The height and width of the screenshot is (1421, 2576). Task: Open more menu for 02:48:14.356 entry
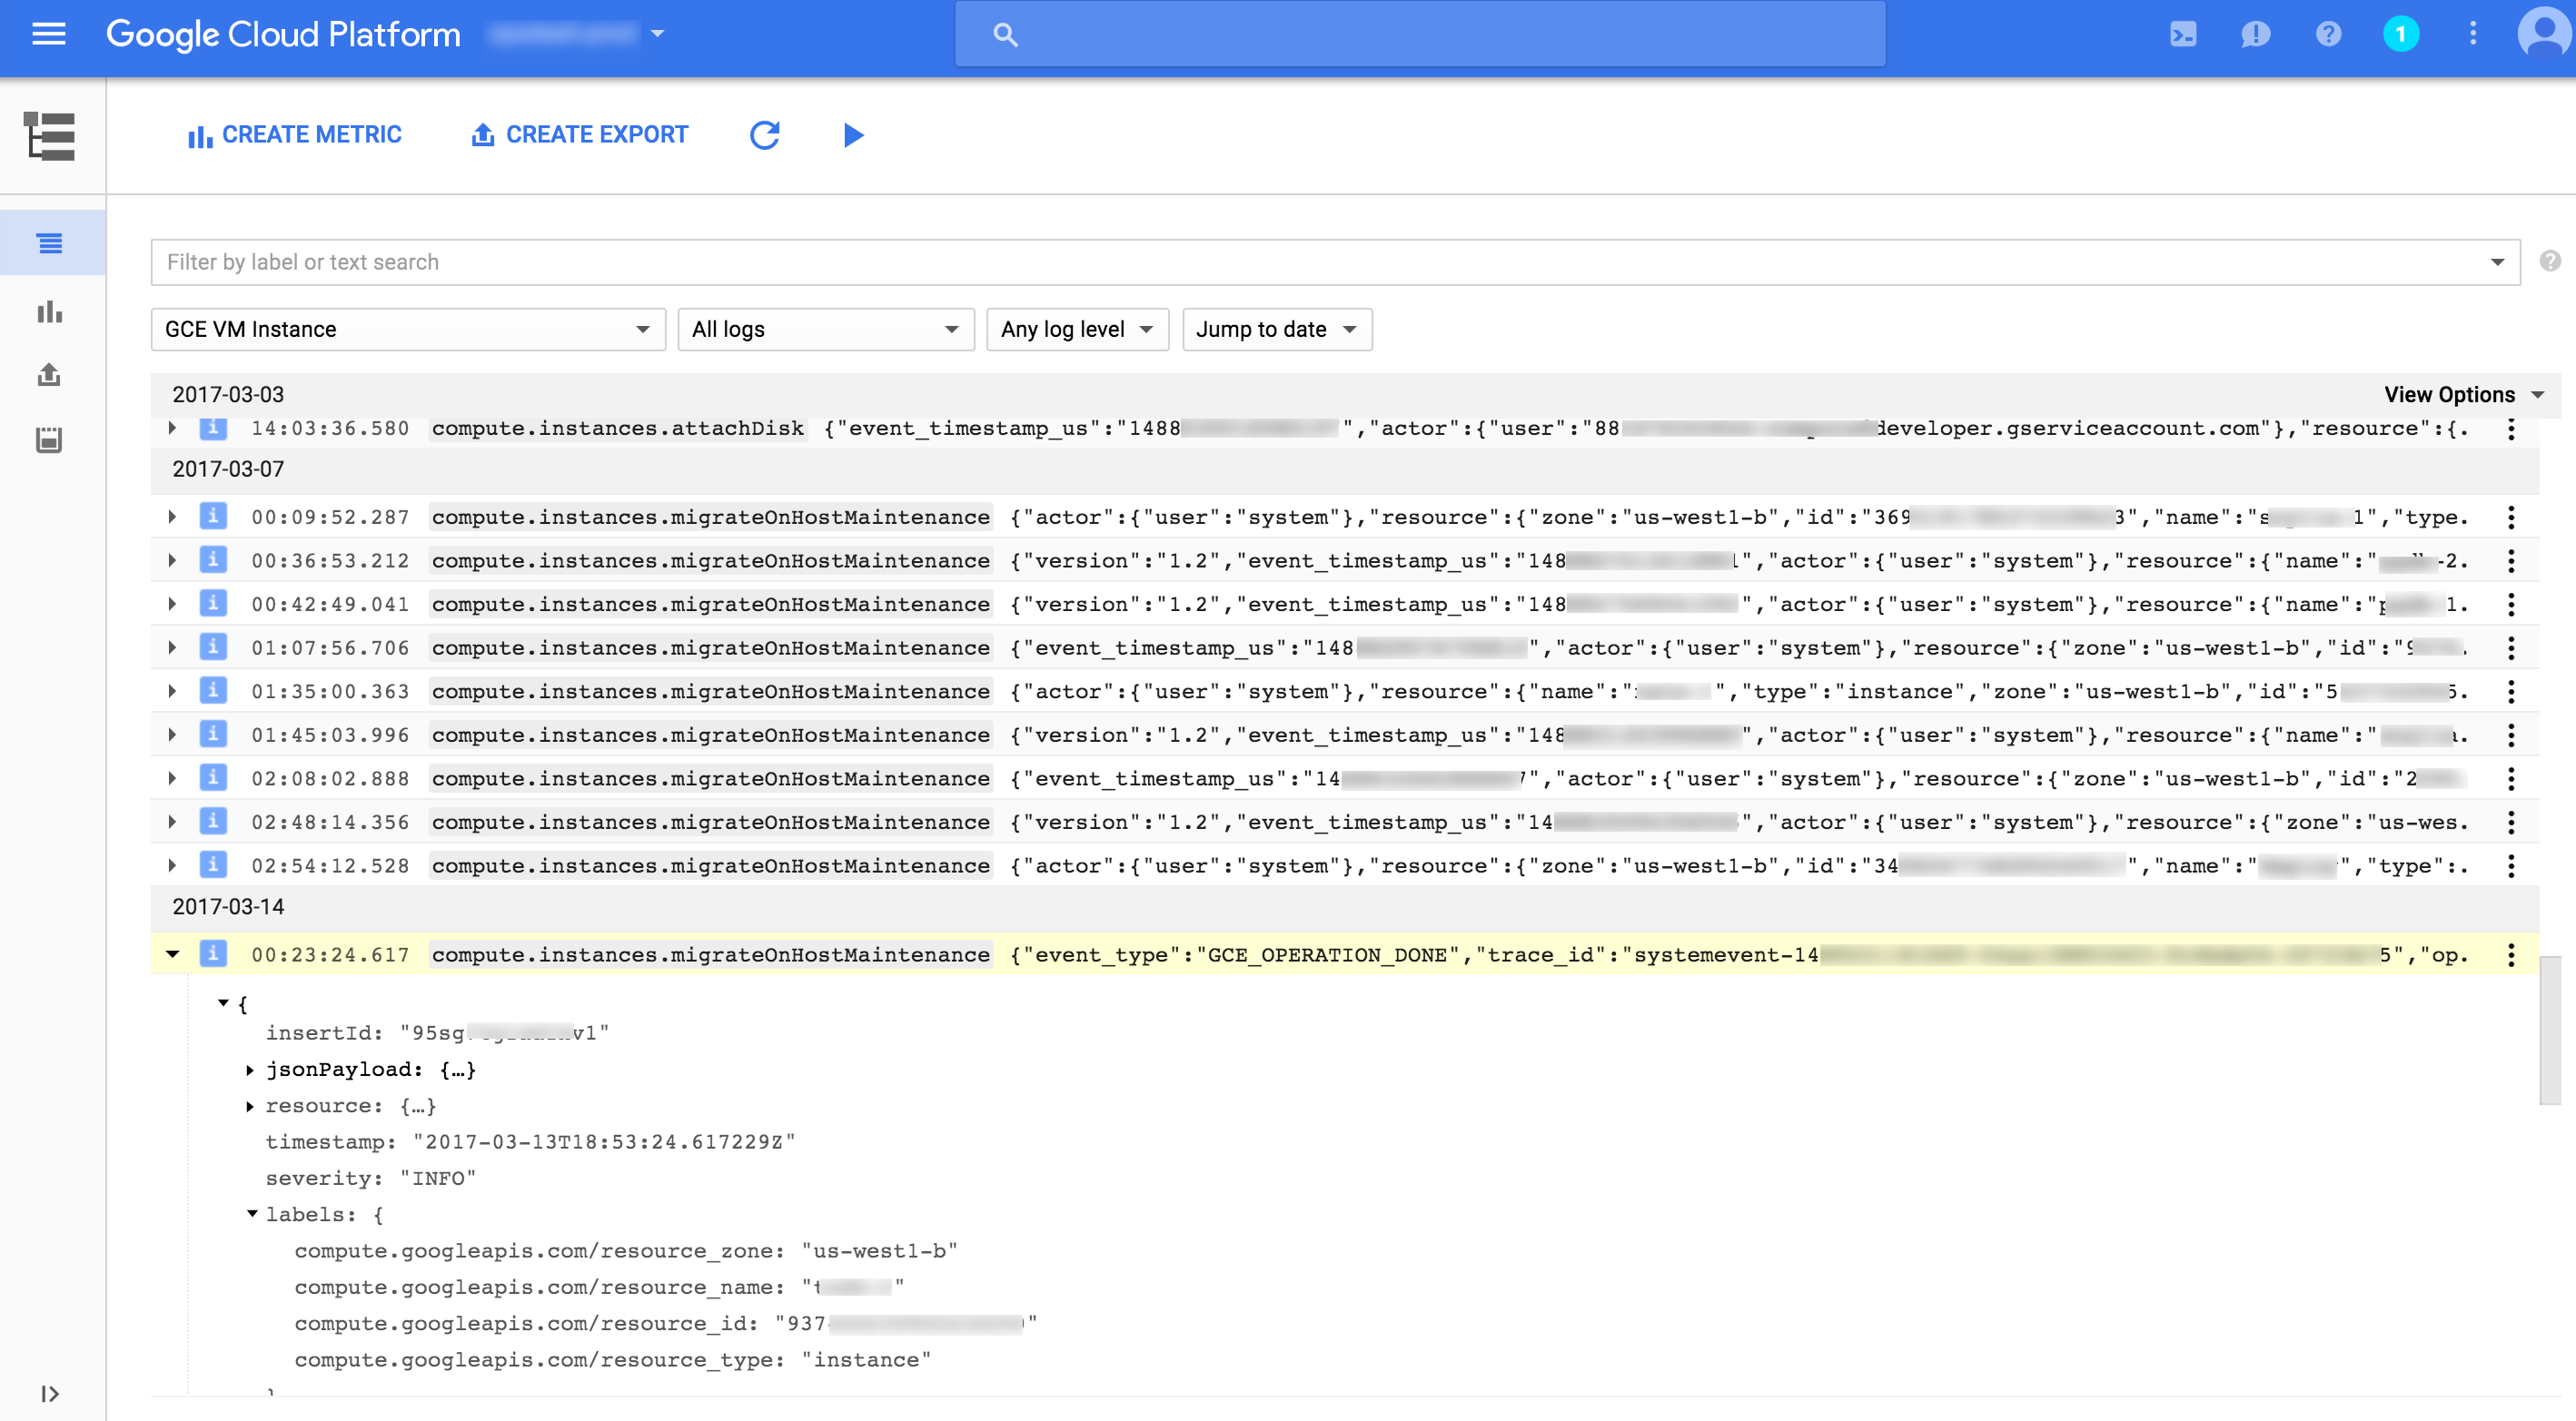point(2511,823)
